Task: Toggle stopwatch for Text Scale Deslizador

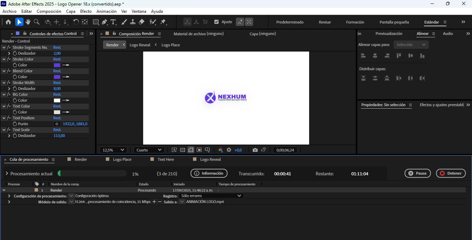Action: tap(15, 136)
